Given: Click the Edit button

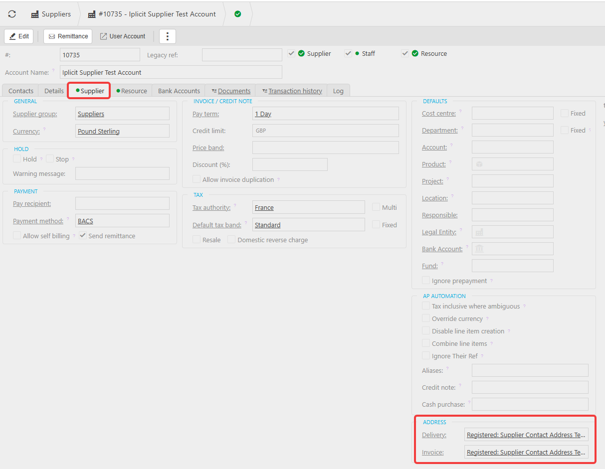Looking at the screenshot, I should coord(19,36).
